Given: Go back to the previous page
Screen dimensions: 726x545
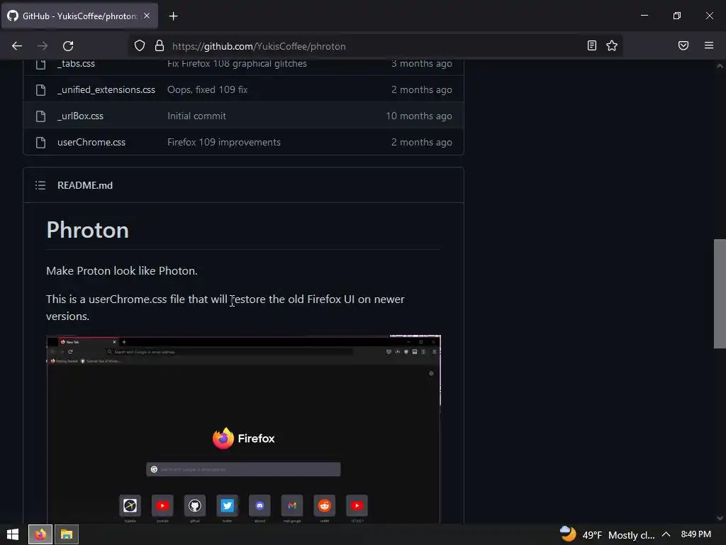Looking at the screenshot, I should [17, 46].
